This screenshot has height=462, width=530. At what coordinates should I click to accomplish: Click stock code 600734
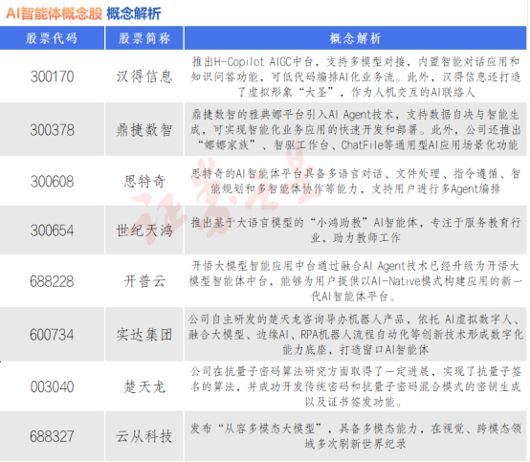click(52, 335)
